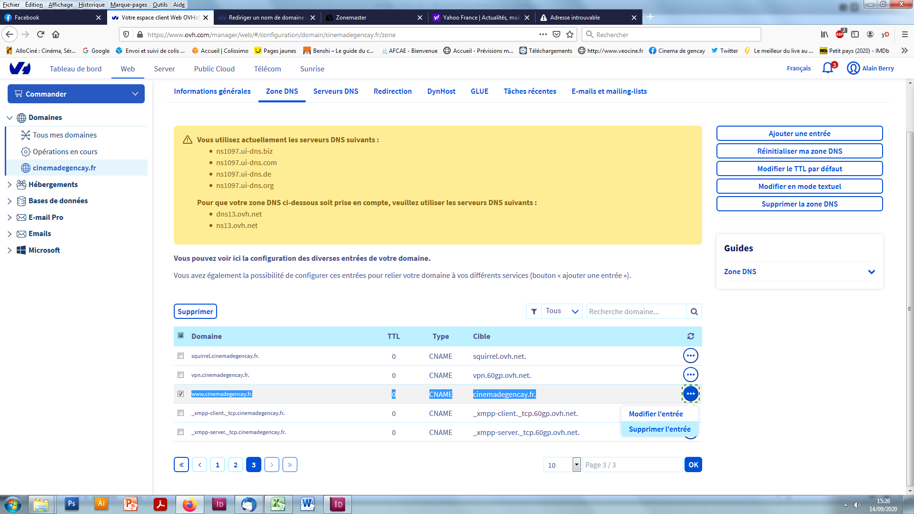The height and width of the screenshot is (514, 914).
Task: Uncheck the www.cinemadegencay.fr row checkbox
Action: click(180, 394)
